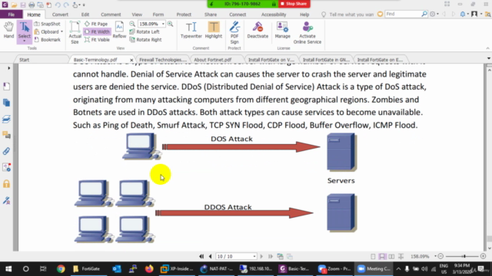492x276 pixels.
Task: Open security panel lock icon
Action: (x=6, y=184)
